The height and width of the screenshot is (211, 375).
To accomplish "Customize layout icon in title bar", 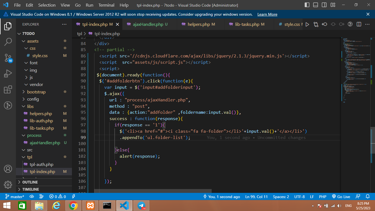I will (333, 5).
